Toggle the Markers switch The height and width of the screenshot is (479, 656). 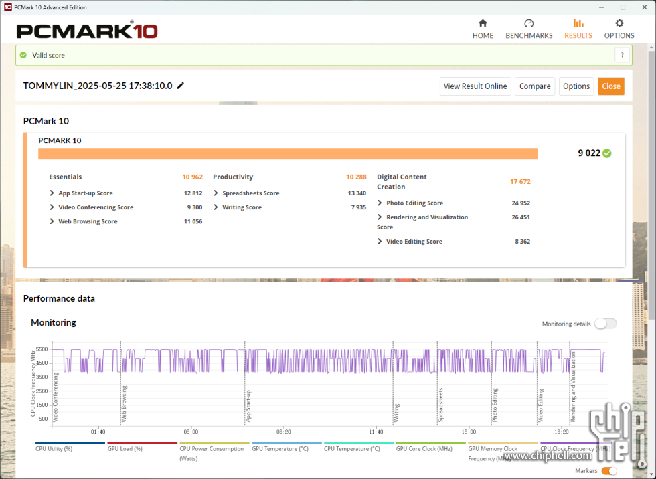point(609,471)
